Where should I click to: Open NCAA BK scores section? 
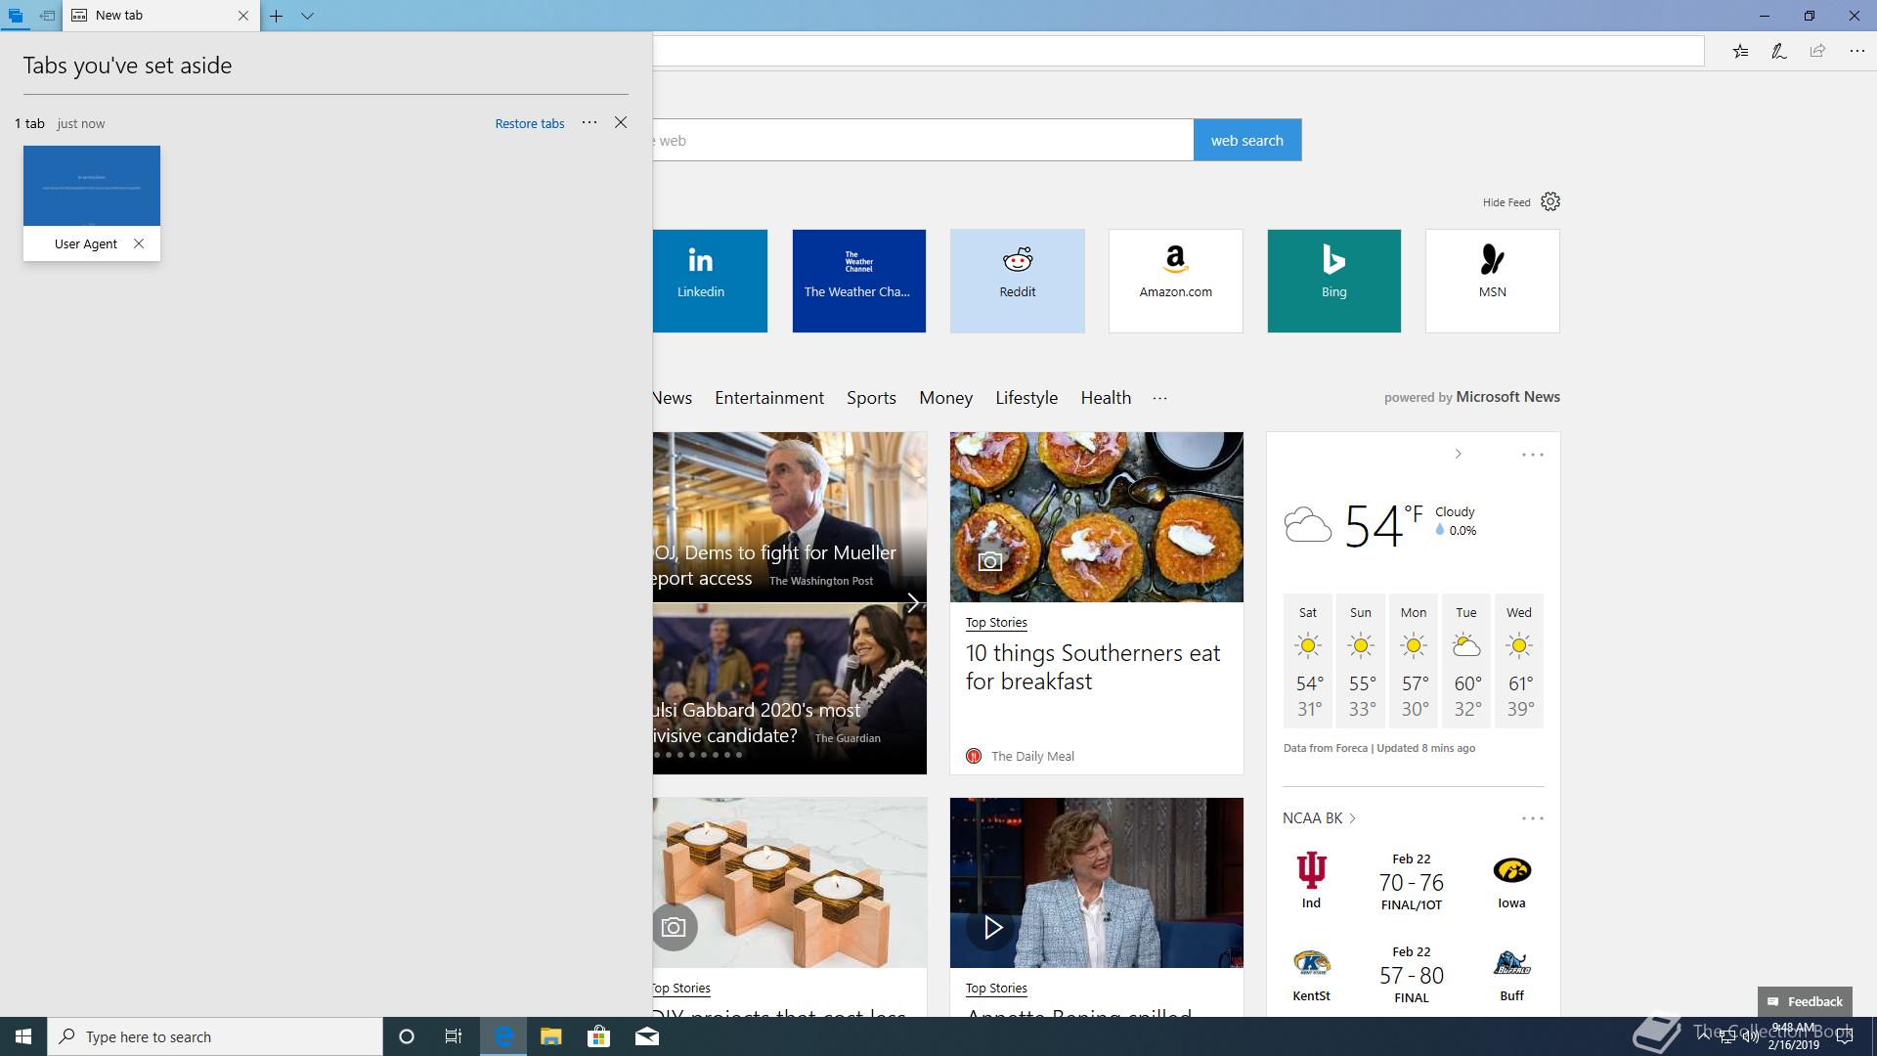click(1319, 818)
